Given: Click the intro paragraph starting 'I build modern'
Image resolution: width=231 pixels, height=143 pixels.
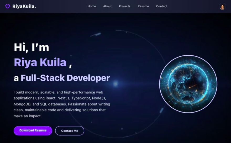Looking at the screenshot, I should (62, 104).
